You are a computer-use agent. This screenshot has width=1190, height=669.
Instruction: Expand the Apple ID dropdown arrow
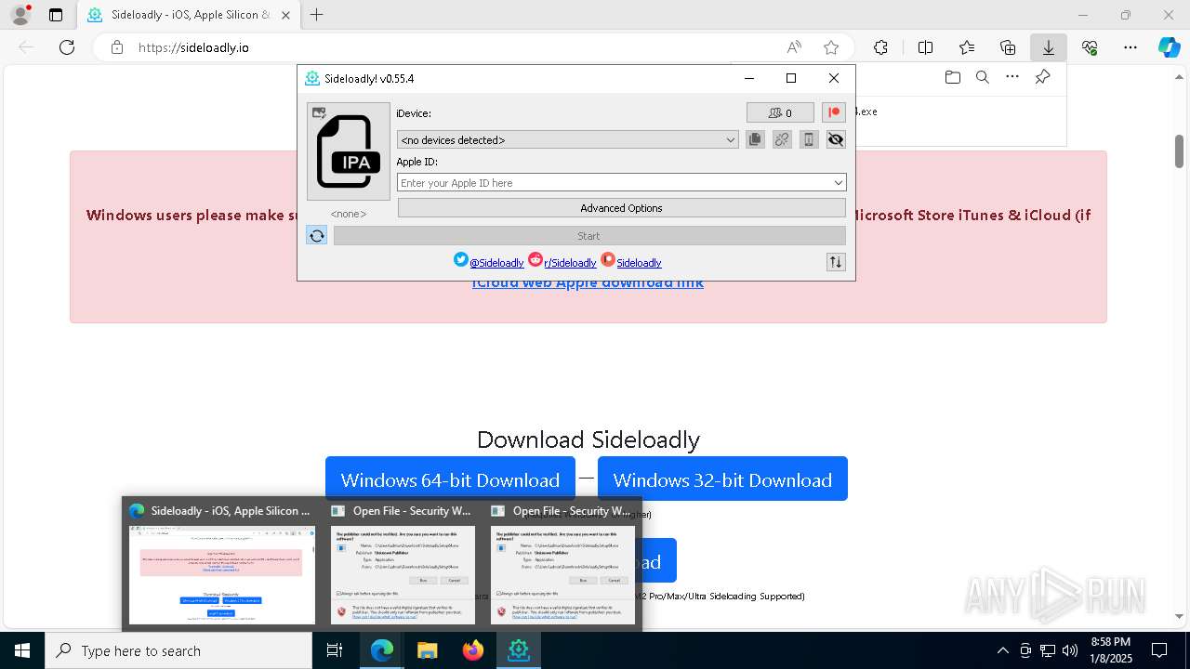[x=839, y=183]
